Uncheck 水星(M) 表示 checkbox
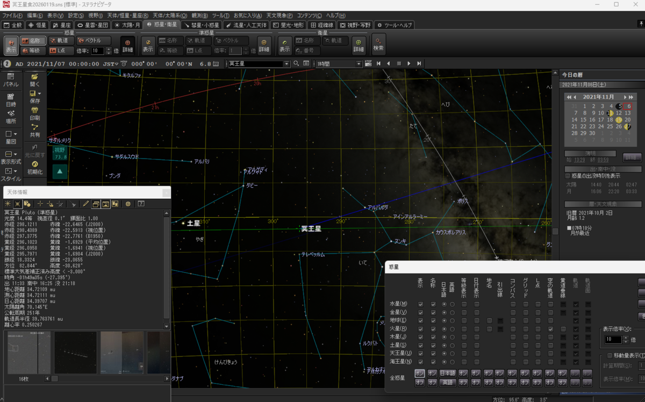This screenshot has height=402, width=645. [x=420, y=304]
